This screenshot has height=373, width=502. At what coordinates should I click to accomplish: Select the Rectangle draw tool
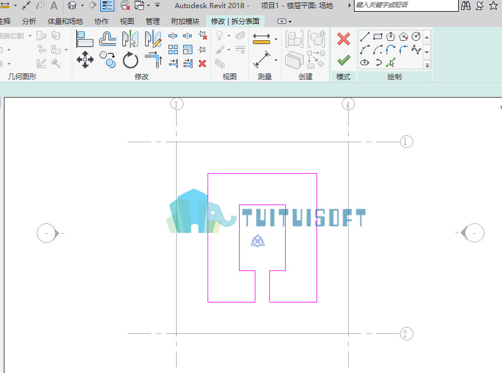(378, 37)
